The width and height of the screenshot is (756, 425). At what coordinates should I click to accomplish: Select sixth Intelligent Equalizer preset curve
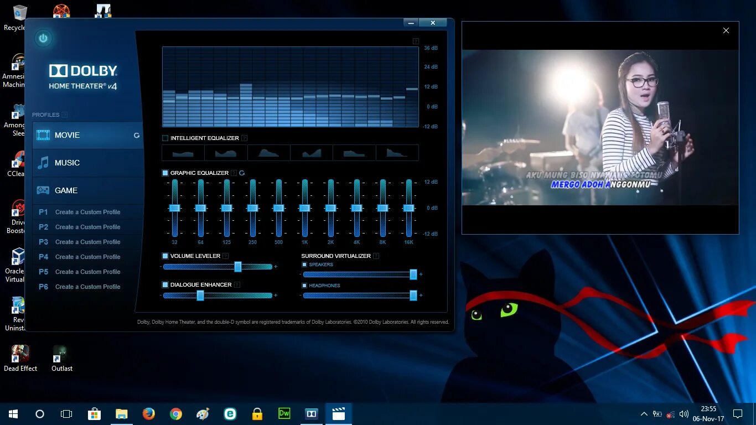click(x=397, y=153)
